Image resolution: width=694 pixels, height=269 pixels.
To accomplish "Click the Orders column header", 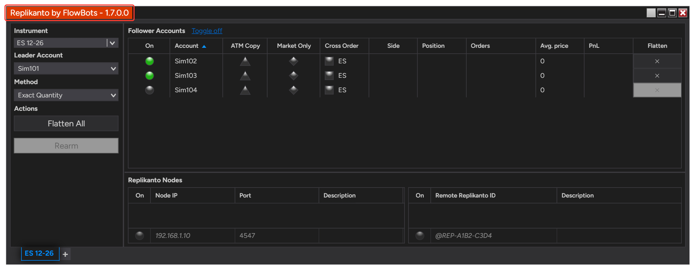I will pos(501,46).
